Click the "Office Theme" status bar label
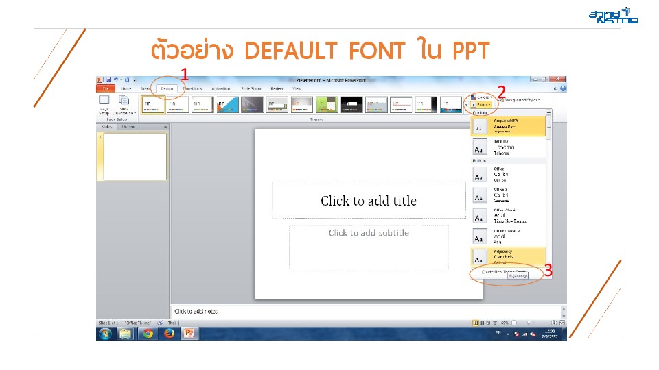 coord(138,323)
